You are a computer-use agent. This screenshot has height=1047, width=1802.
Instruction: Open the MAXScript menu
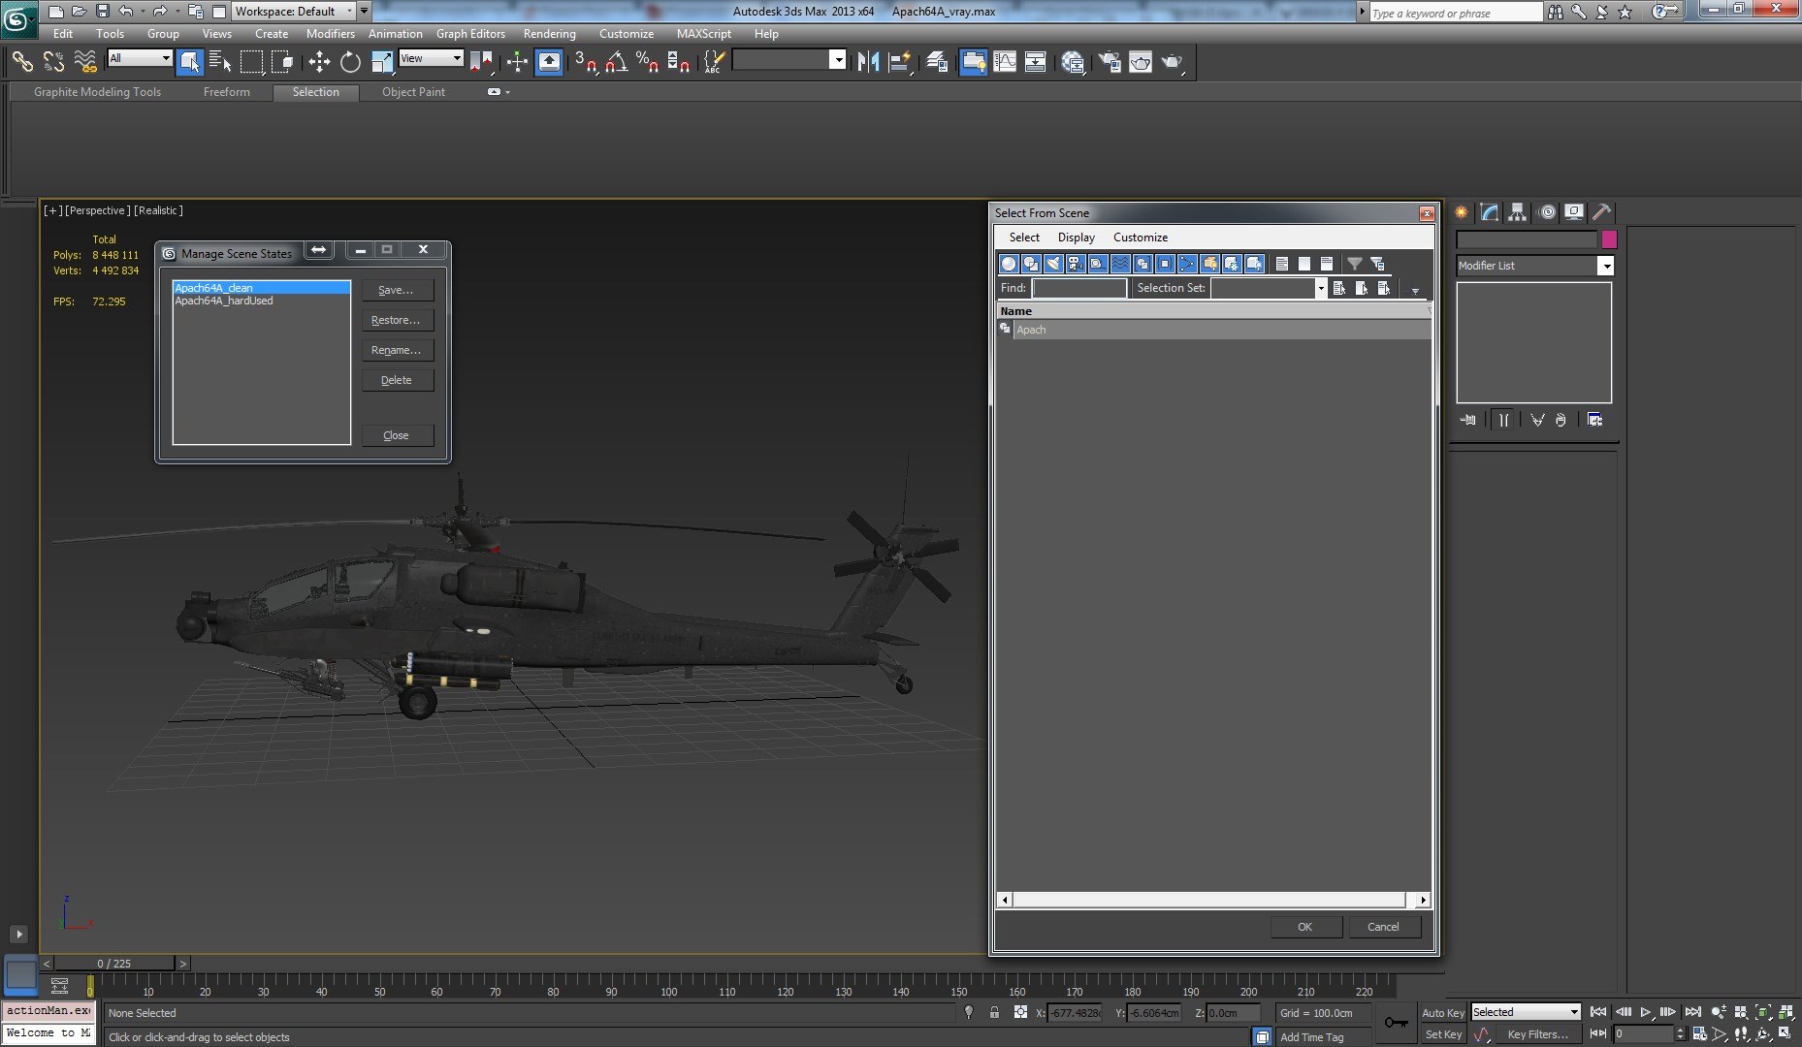coord(704,34)
